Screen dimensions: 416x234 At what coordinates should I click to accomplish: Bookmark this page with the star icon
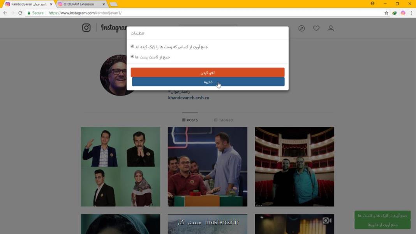pyautogui.click(x=386, y=13)
